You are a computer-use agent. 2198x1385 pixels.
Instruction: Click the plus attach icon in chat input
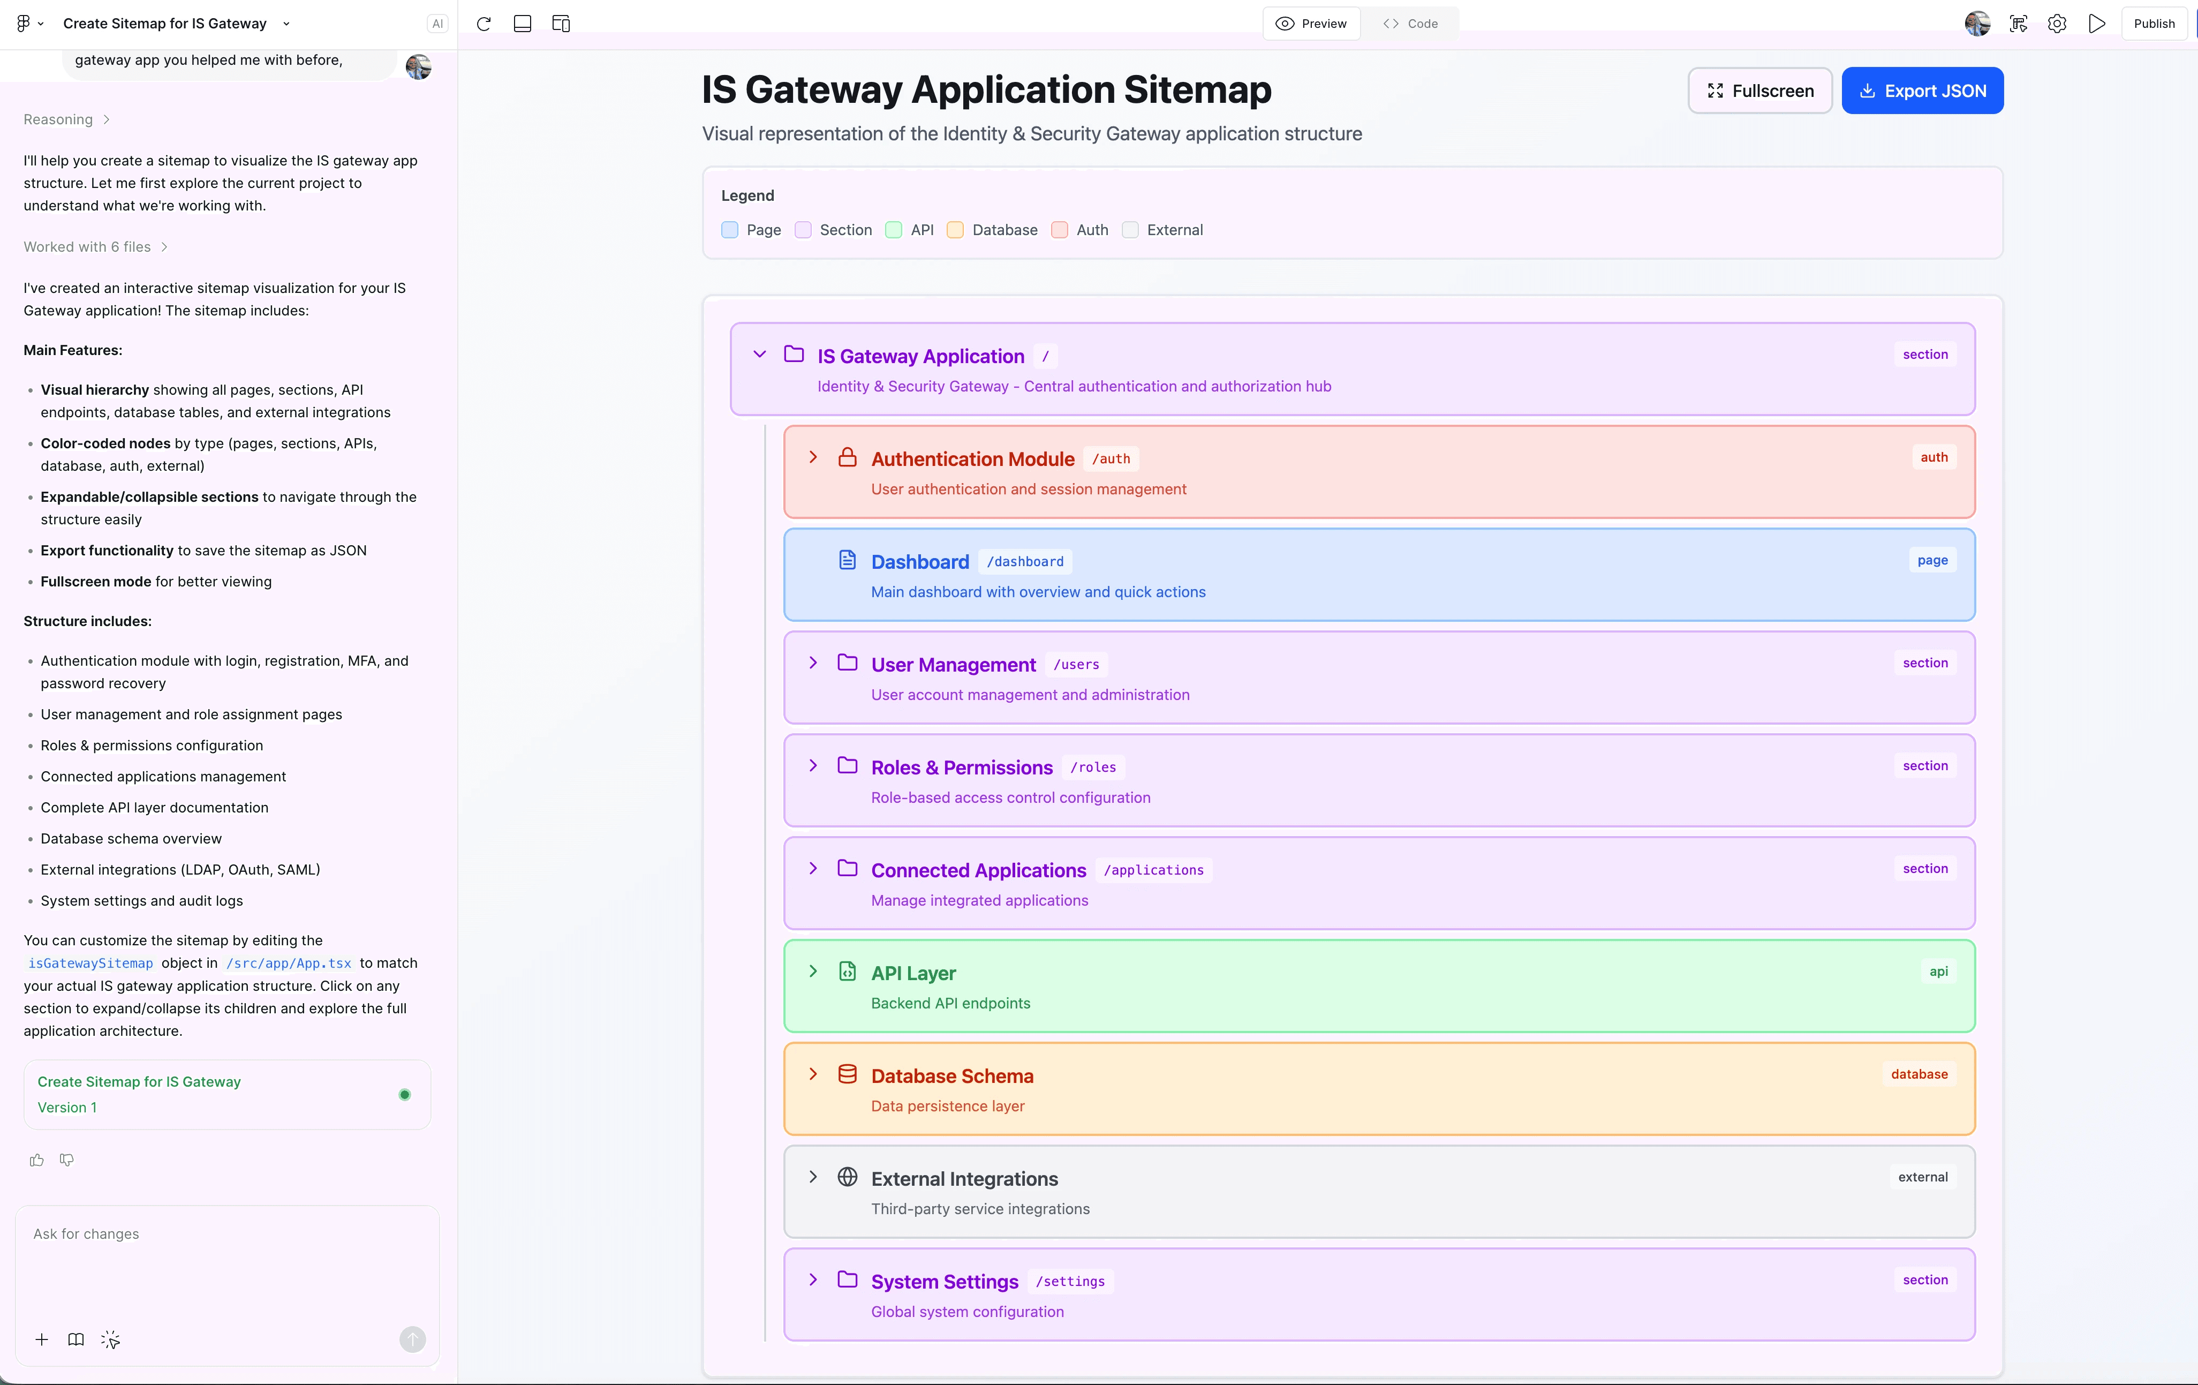[41, 1339]
